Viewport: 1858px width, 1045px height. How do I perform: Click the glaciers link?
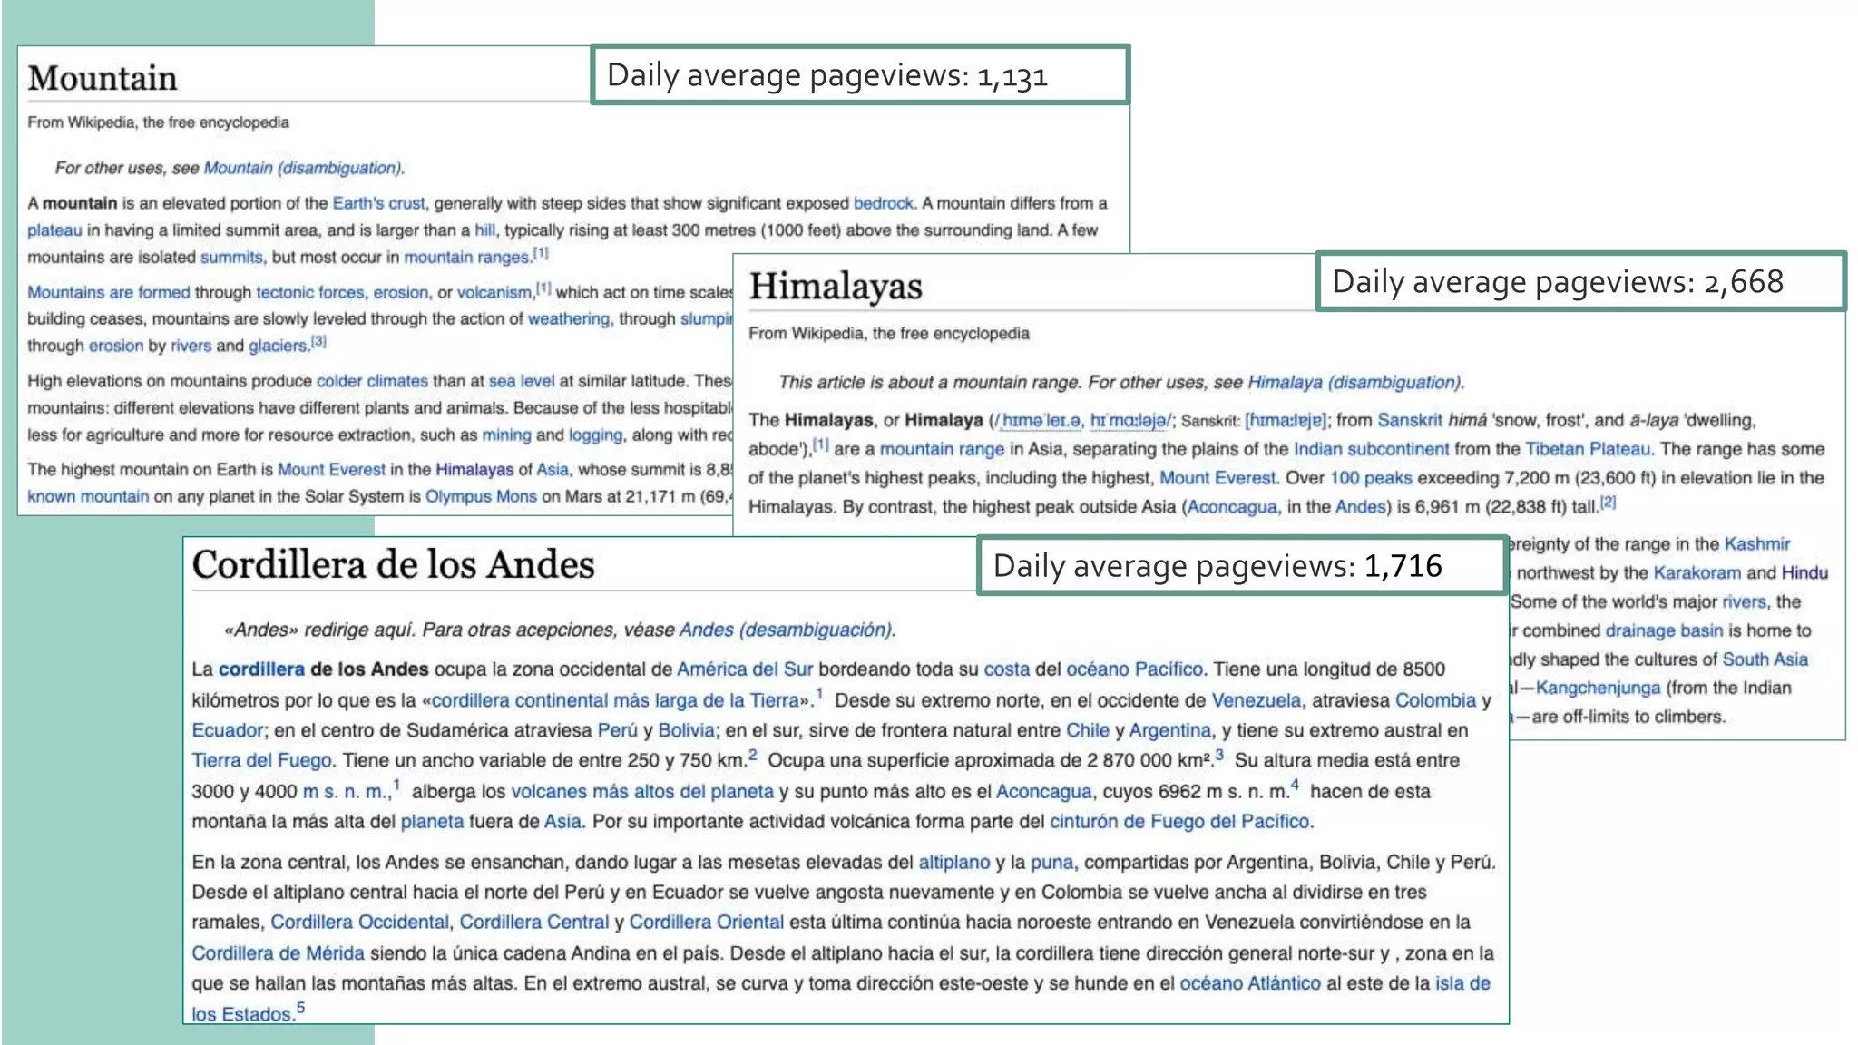[x=278, y=346]
